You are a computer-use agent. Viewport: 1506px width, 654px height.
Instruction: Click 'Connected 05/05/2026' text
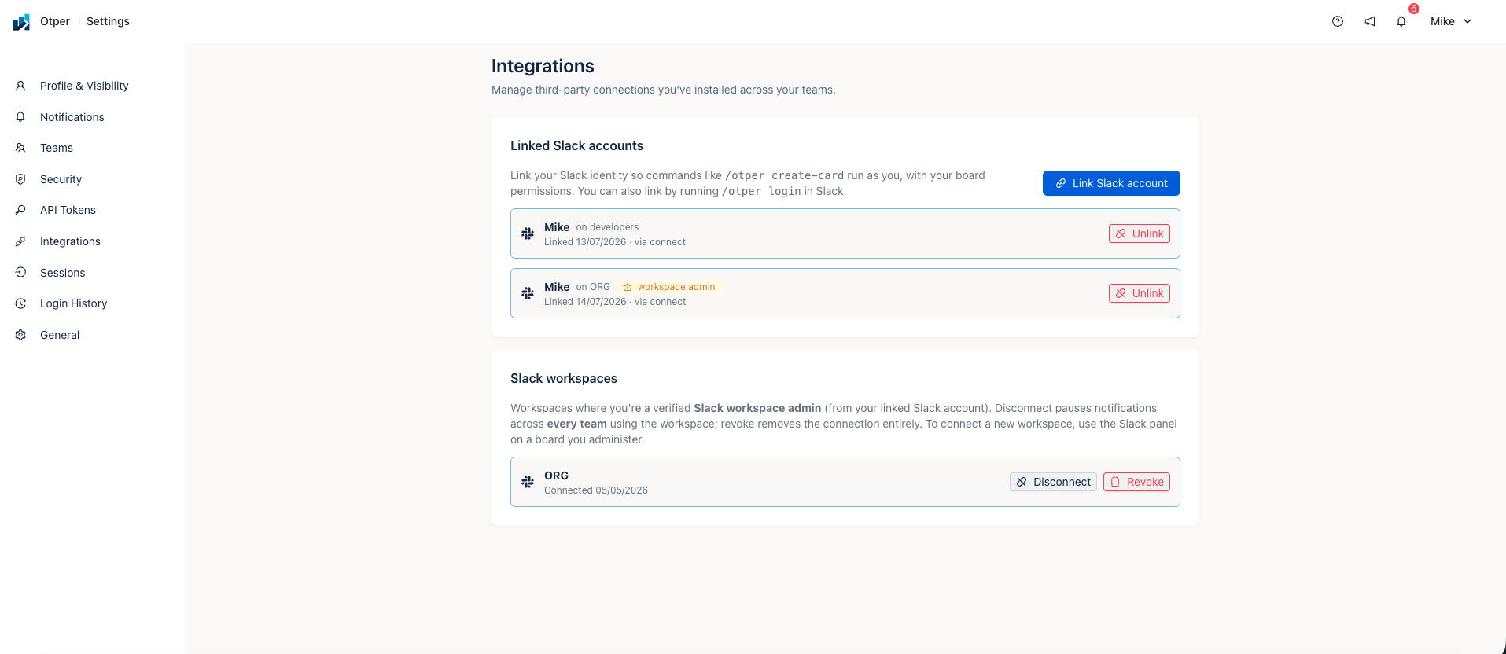click(x=596, y=490)
